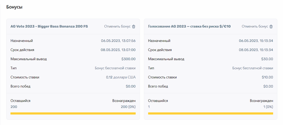Click the 'Оставшийся' label in the left card
This screenshot has width=283, height=125.
point(20,101)
